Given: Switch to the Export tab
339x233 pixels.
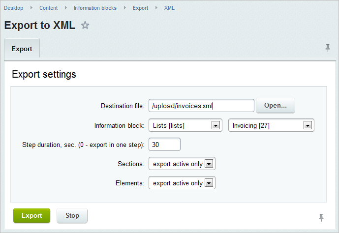Looking at the screenshot, I should pos(22,49).
